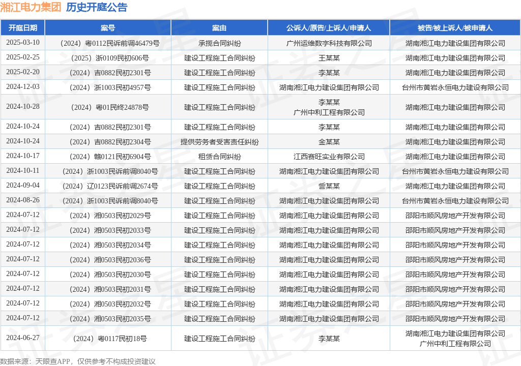Click case number 湘0503民初2034号
This screenshot has width=521, height=366.
110,246
